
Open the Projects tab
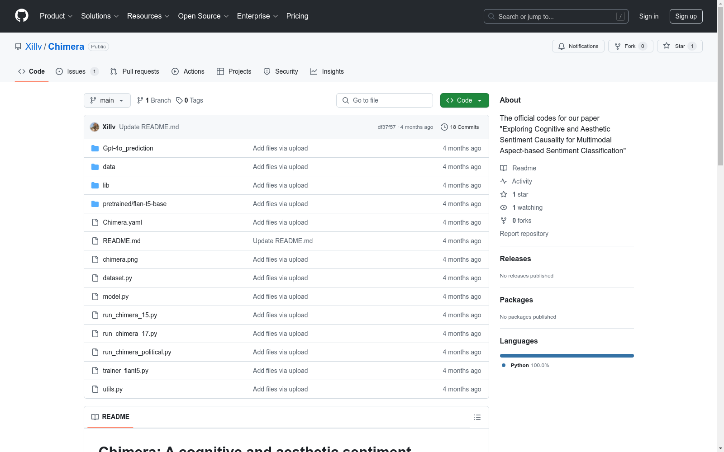pos(234,71)
